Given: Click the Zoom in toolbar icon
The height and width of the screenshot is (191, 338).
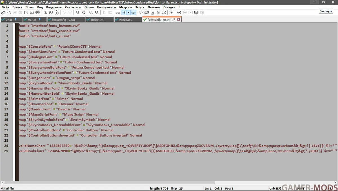Looking at the screenshot, I should pos(91,13).
